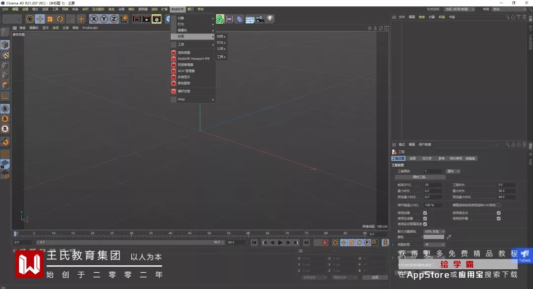Click the orange plus tool icon
Viewport: 533px width, 289px height.
(81, 19)
